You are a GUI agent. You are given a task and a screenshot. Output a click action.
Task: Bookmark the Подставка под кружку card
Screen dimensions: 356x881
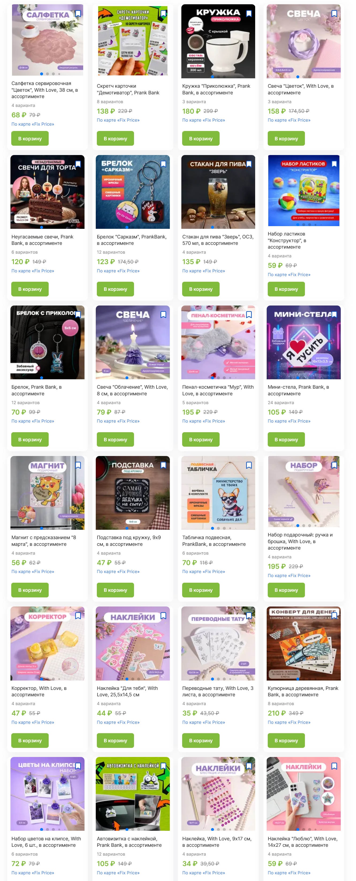coord(163,465)
